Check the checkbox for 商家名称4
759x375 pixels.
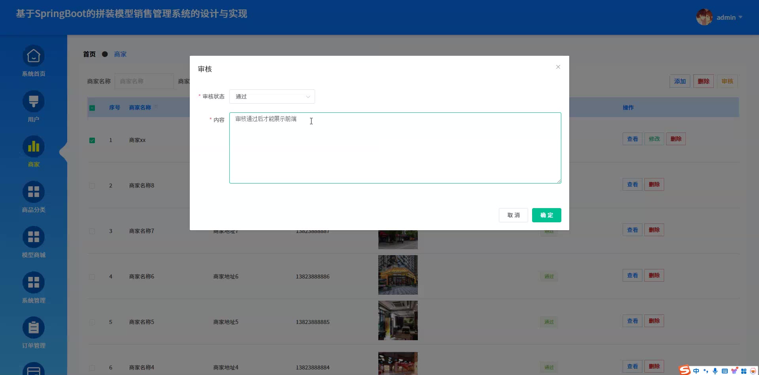[x=92, y=367]
